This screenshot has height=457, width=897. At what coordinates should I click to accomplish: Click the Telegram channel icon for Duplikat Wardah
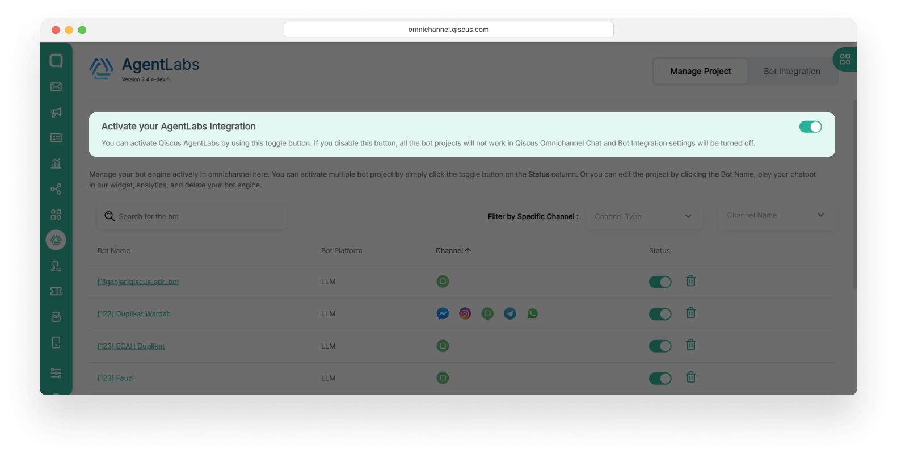[510, 313]
